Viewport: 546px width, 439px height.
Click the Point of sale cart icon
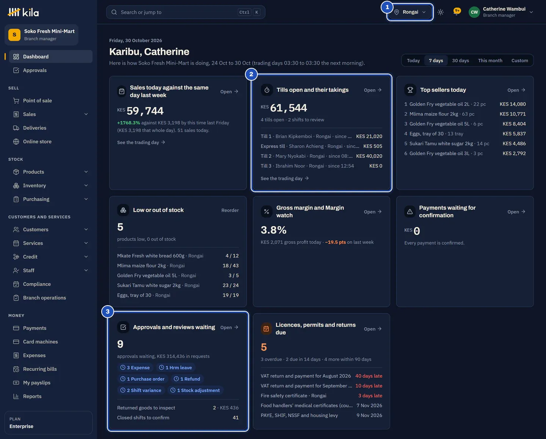click(x=16, y=100)
